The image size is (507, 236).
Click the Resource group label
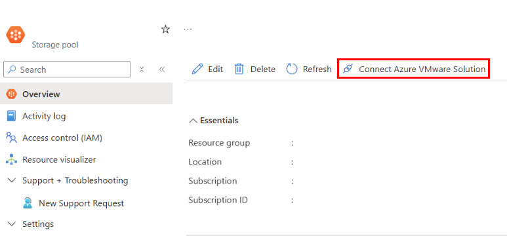219,142
